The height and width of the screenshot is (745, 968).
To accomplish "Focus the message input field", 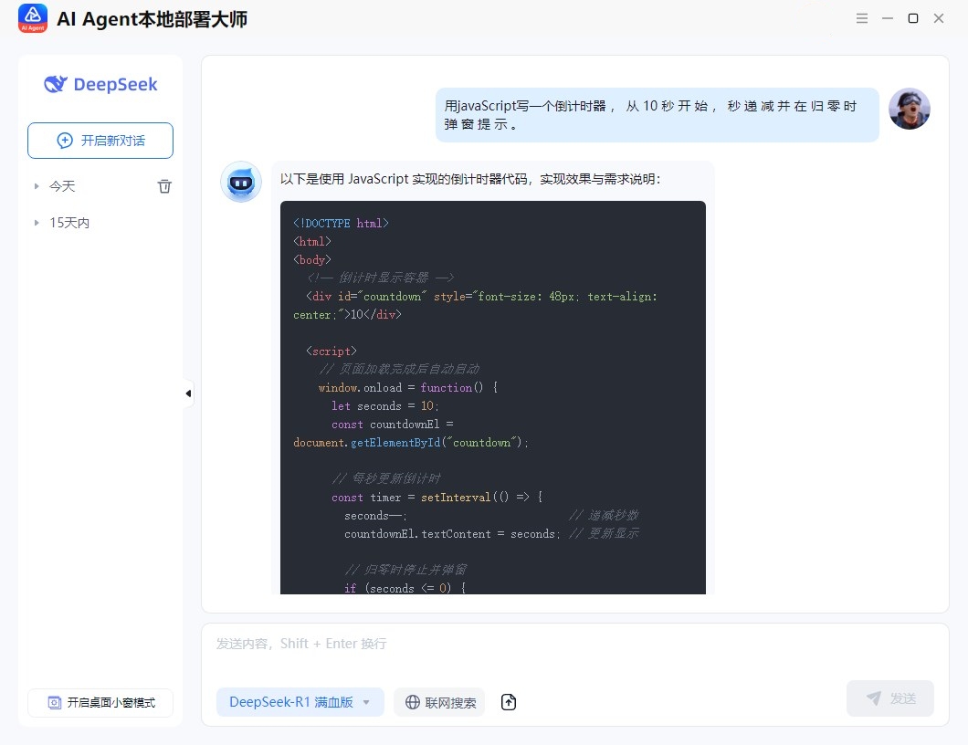I will 574,644.
